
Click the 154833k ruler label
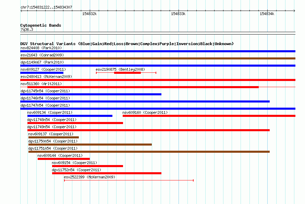point(178,14)
